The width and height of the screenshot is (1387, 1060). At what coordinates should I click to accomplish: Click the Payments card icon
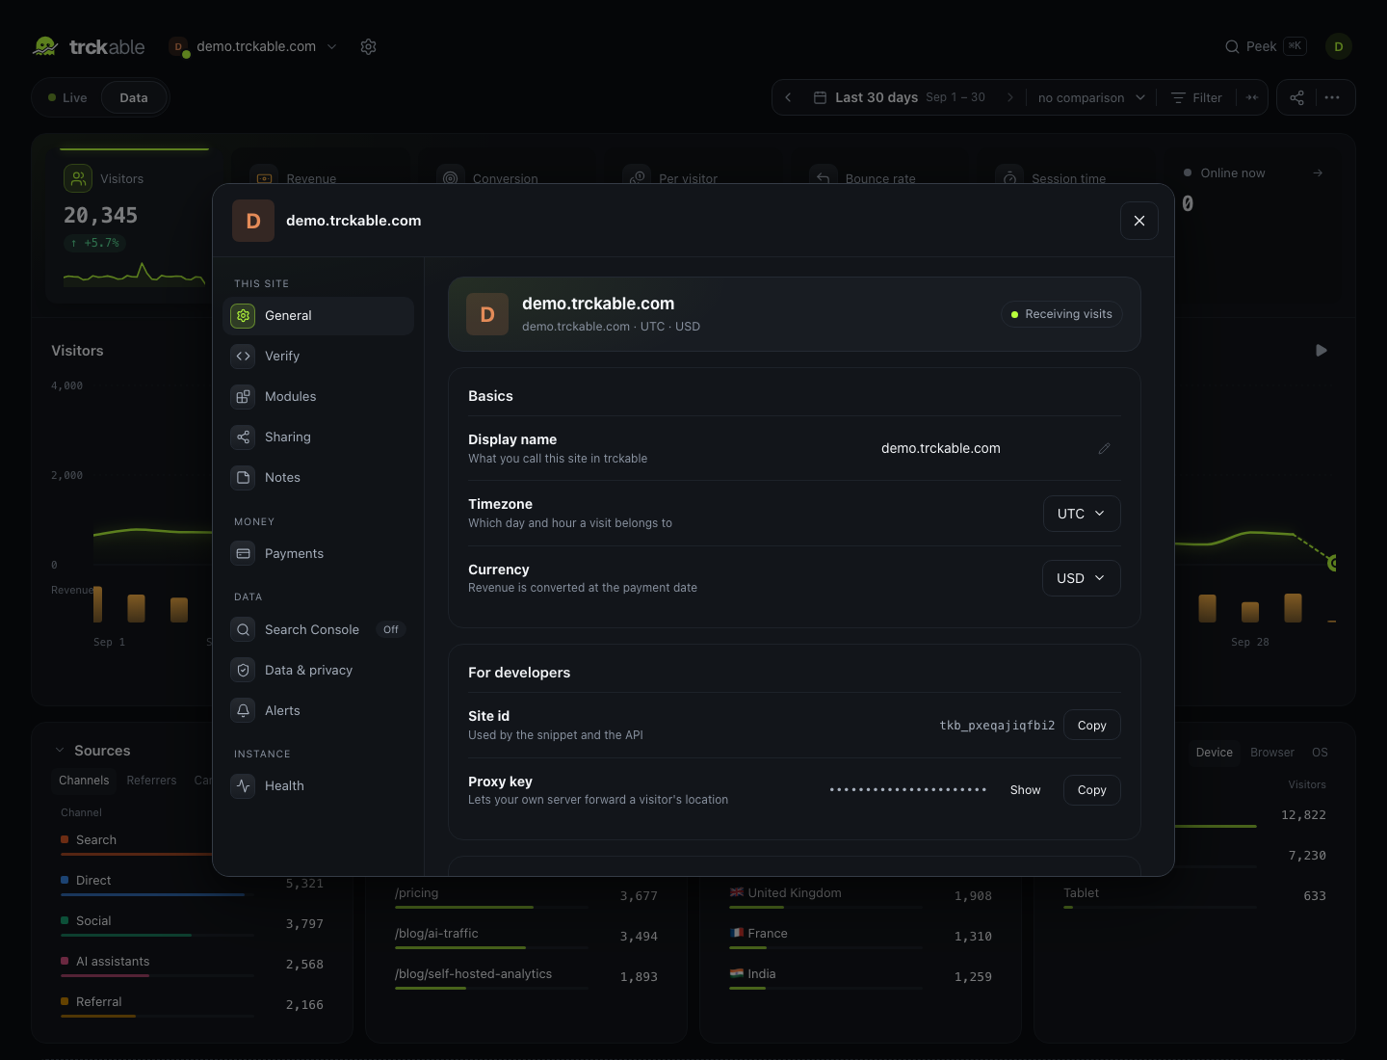(244, 554)
